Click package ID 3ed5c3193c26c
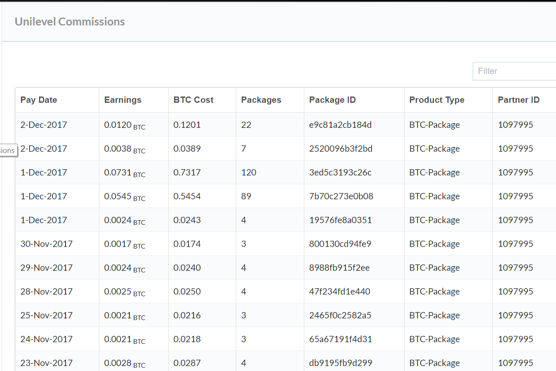Viewport: 556px width, 371px height. pos(340,173)
